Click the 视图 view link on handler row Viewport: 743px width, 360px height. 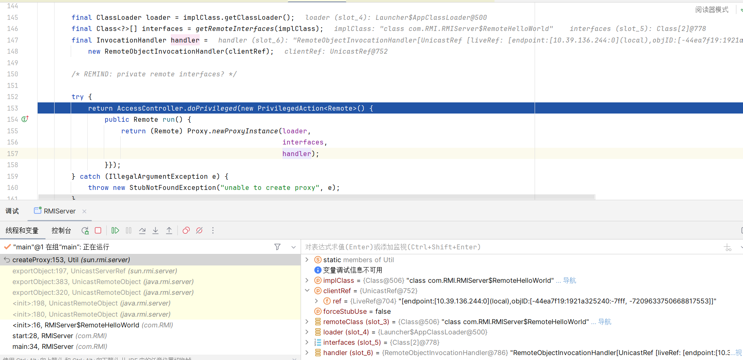click(x=738, y=353)
